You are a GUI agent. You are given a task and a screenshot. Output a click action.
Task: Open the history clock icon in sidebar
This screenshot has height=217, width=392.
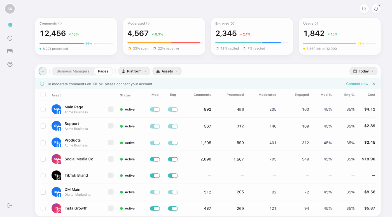click(10, 38)
